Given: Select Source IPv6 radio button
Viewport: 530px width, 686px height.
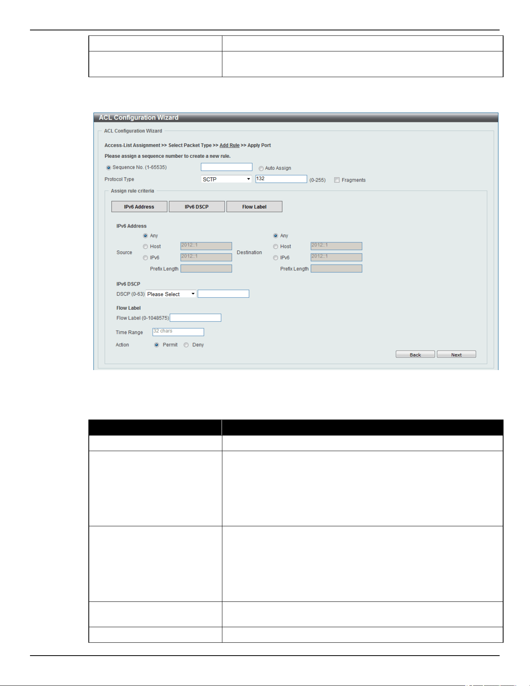Looking at the screenshot, I should pos(145,258).
